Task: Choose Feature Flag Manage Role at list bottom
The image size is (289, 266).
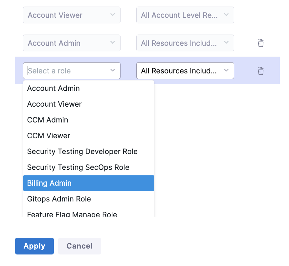Action: pos(72,213)
